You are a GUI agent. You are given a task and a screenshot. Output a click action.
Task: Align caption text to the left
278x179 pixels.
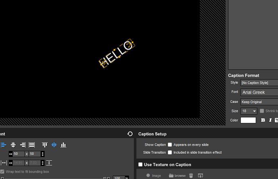pos(4,145)
